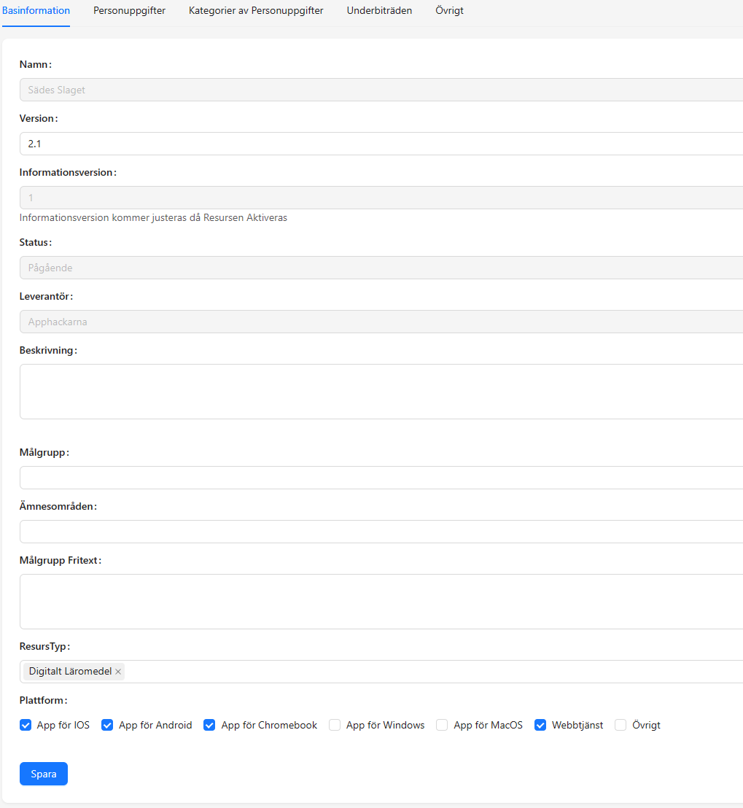Image resolution: width=743 pixels, height=808 pixels.
Task: Enable App för MacOS checkbox
Action: pyautogui.click(x=442, y=725)
